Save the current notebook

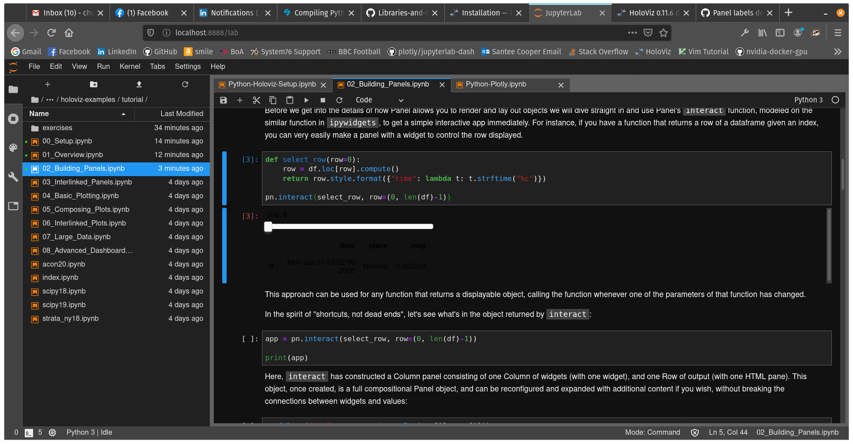223,100
